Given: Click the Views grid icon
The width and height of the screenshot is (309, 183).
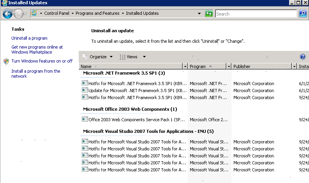Looking at the screenshot, I should pyautogui.click(x=122, y=57).
